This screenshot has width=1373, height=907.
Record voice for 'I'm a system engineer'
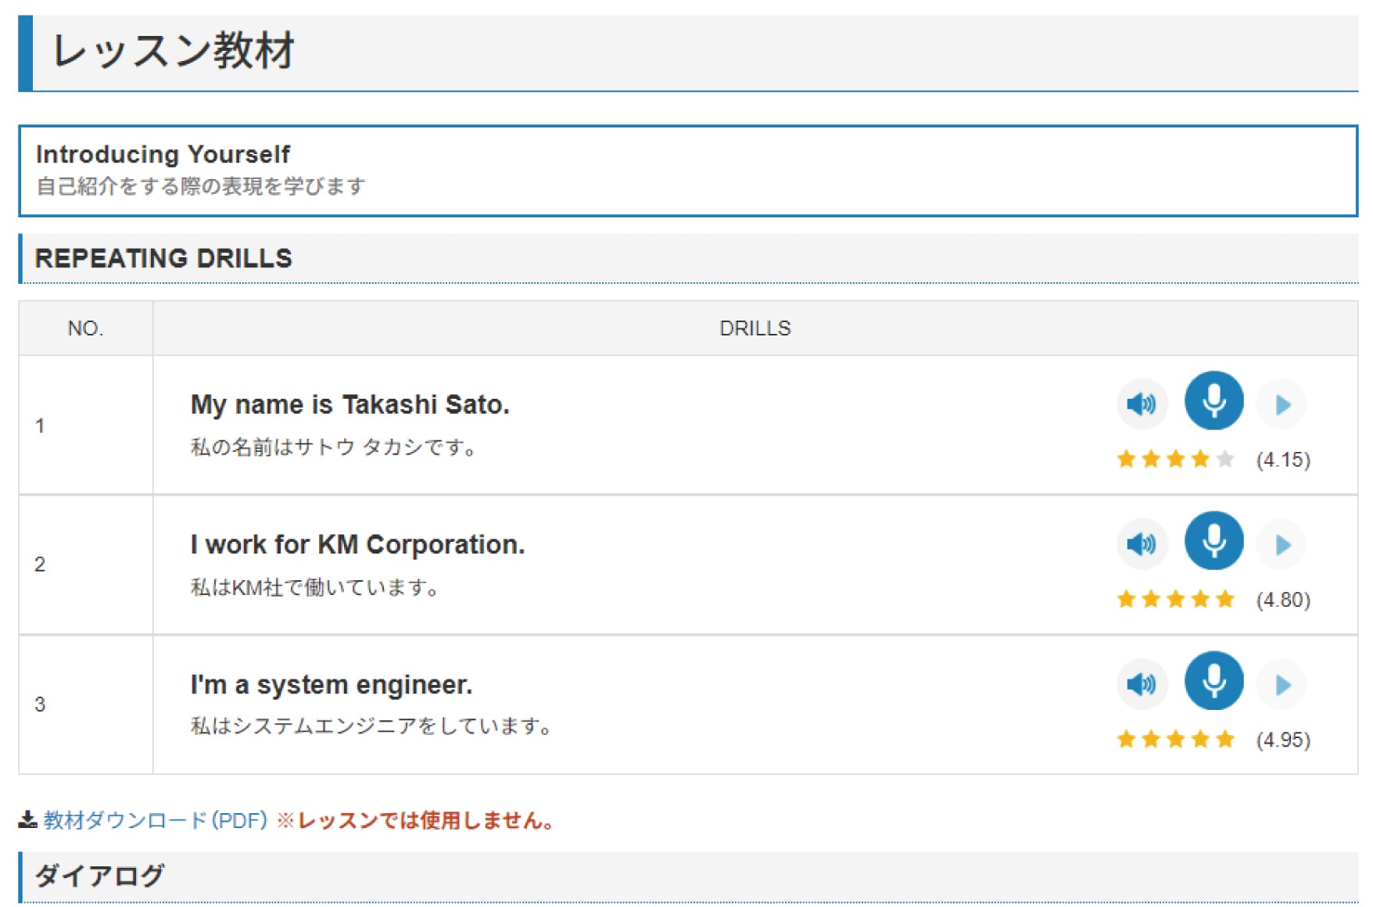coord(1213,680)
